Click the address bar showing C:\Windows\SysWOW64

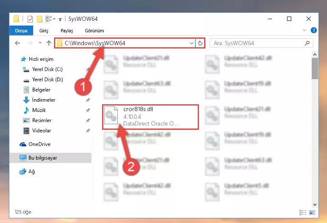(125, 43)
